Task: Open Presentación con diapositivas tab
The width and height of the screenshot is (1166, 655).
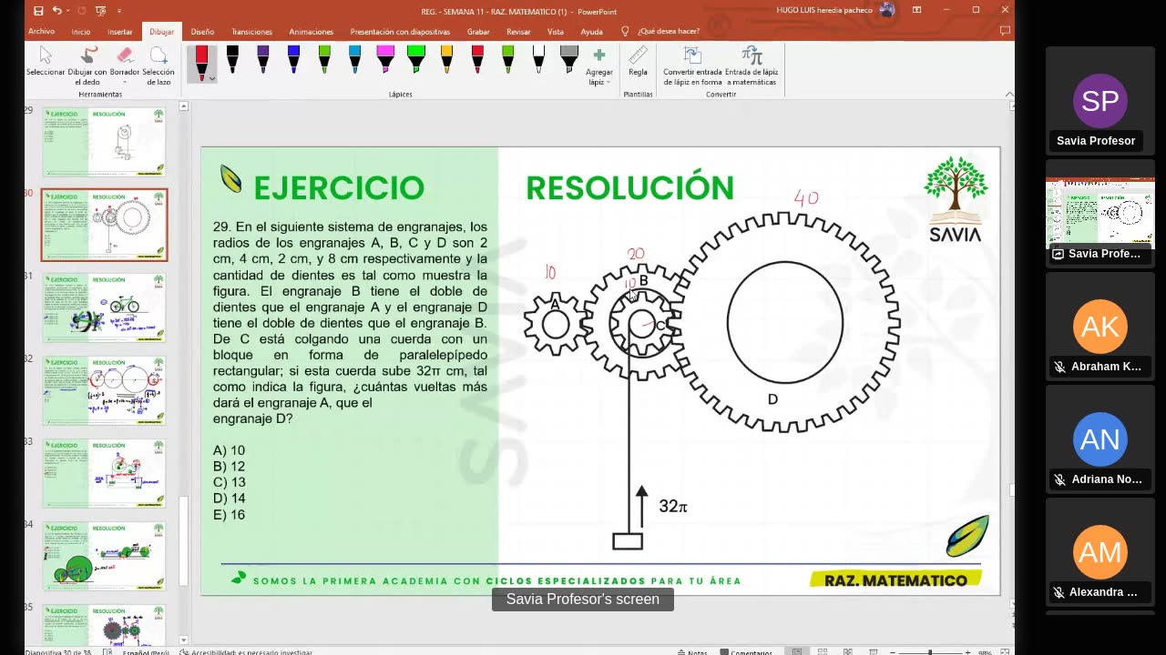Action: (400, 32)
